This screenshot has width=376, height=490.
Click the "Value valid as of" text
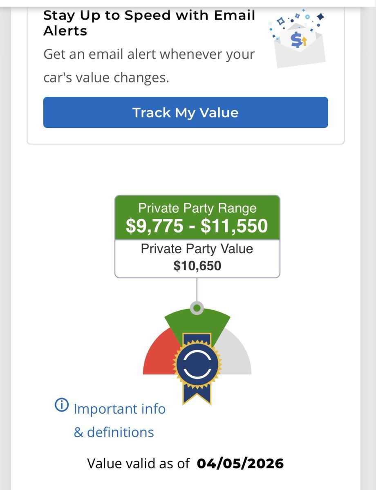coord(138,463)
